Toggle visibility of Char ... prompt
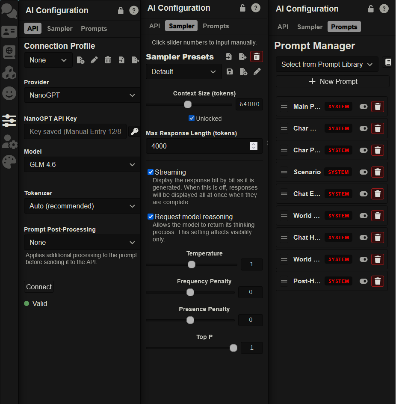396x404 pixels. coord(363,128)
